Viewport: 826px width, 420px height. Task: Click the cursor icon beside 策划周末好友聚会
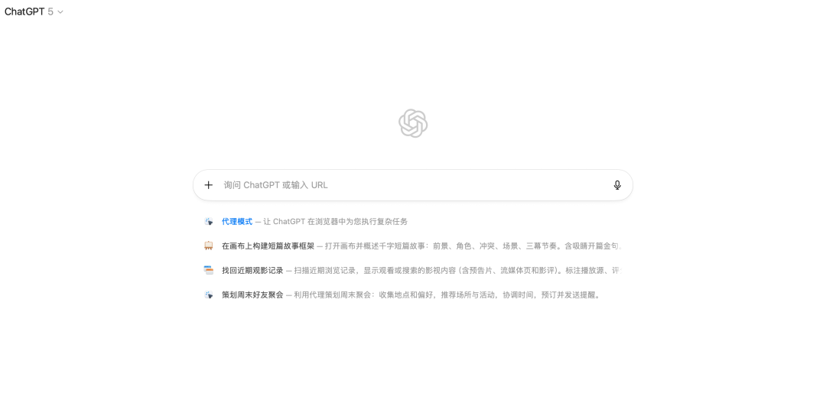coord(209,295)
